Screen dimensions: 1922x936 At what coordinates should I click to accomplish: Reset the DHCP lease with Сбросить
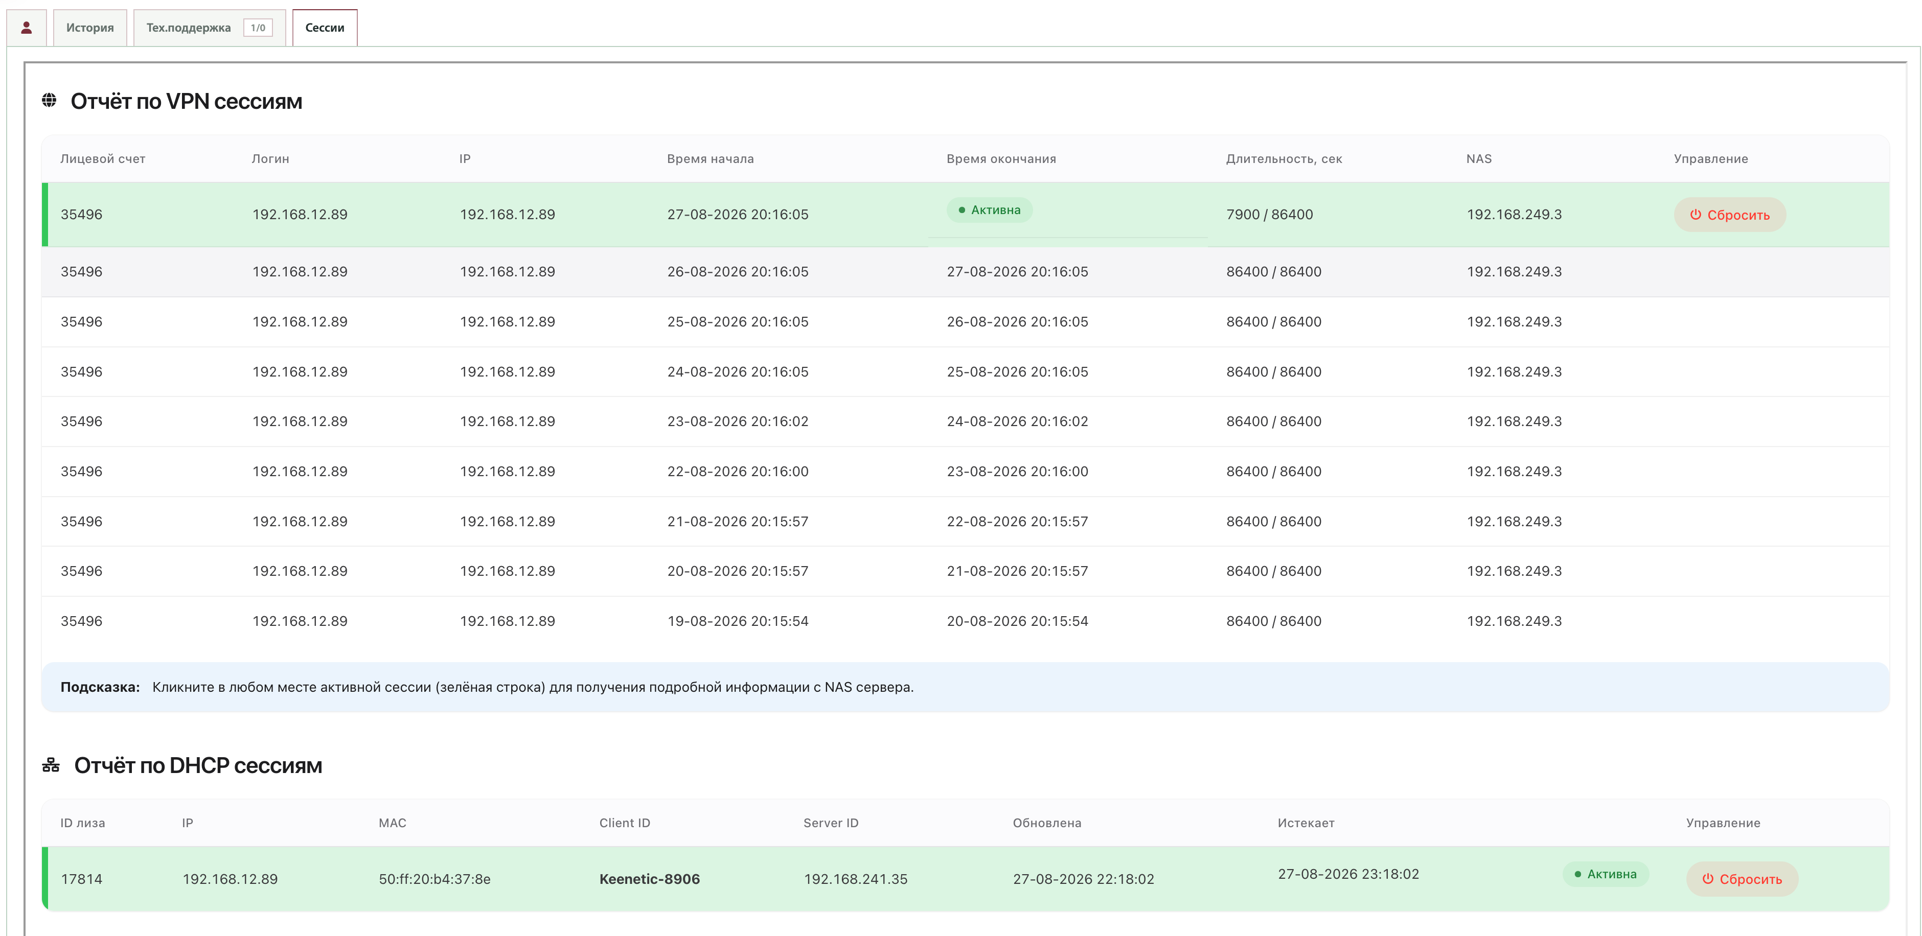[x=1742, y=879]
